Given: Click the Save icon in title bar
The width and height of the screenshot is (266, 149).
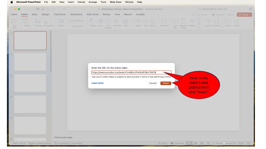Looking at the screenshot, I should click(x=48, y=9).
